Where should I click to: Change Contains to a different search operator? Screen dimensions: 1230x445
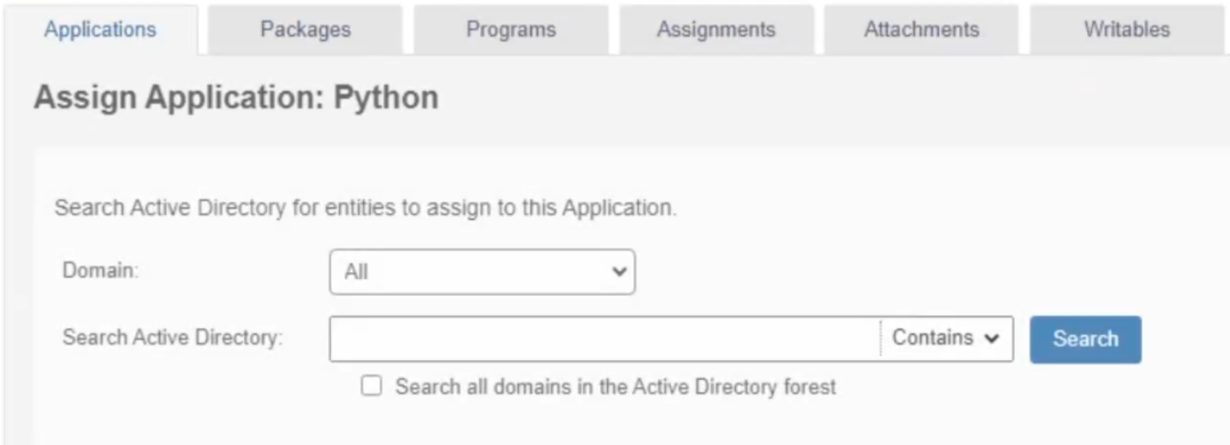pos(944,338)
